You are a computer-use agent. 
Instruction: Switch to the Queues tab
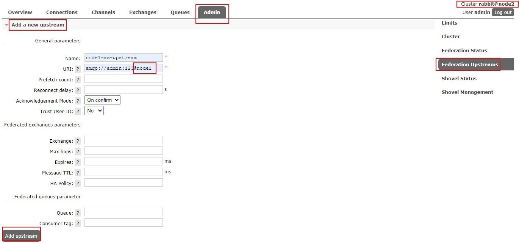pos(180,12)
